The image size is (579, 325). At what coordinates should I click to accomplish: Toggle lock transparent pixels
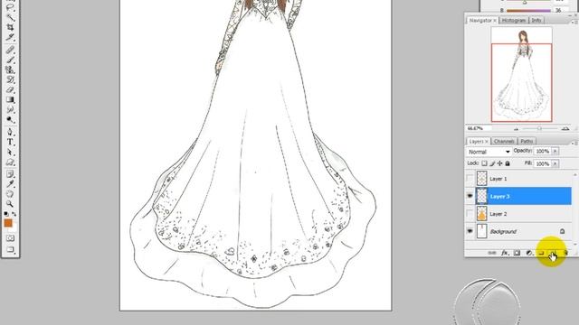click(x=484, y=163)
